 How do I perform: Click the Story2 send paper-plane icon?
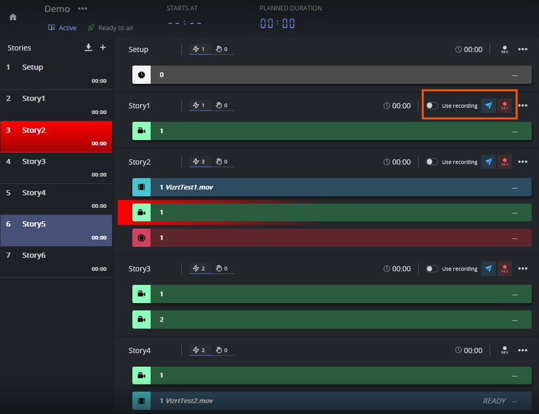(488, 162)
